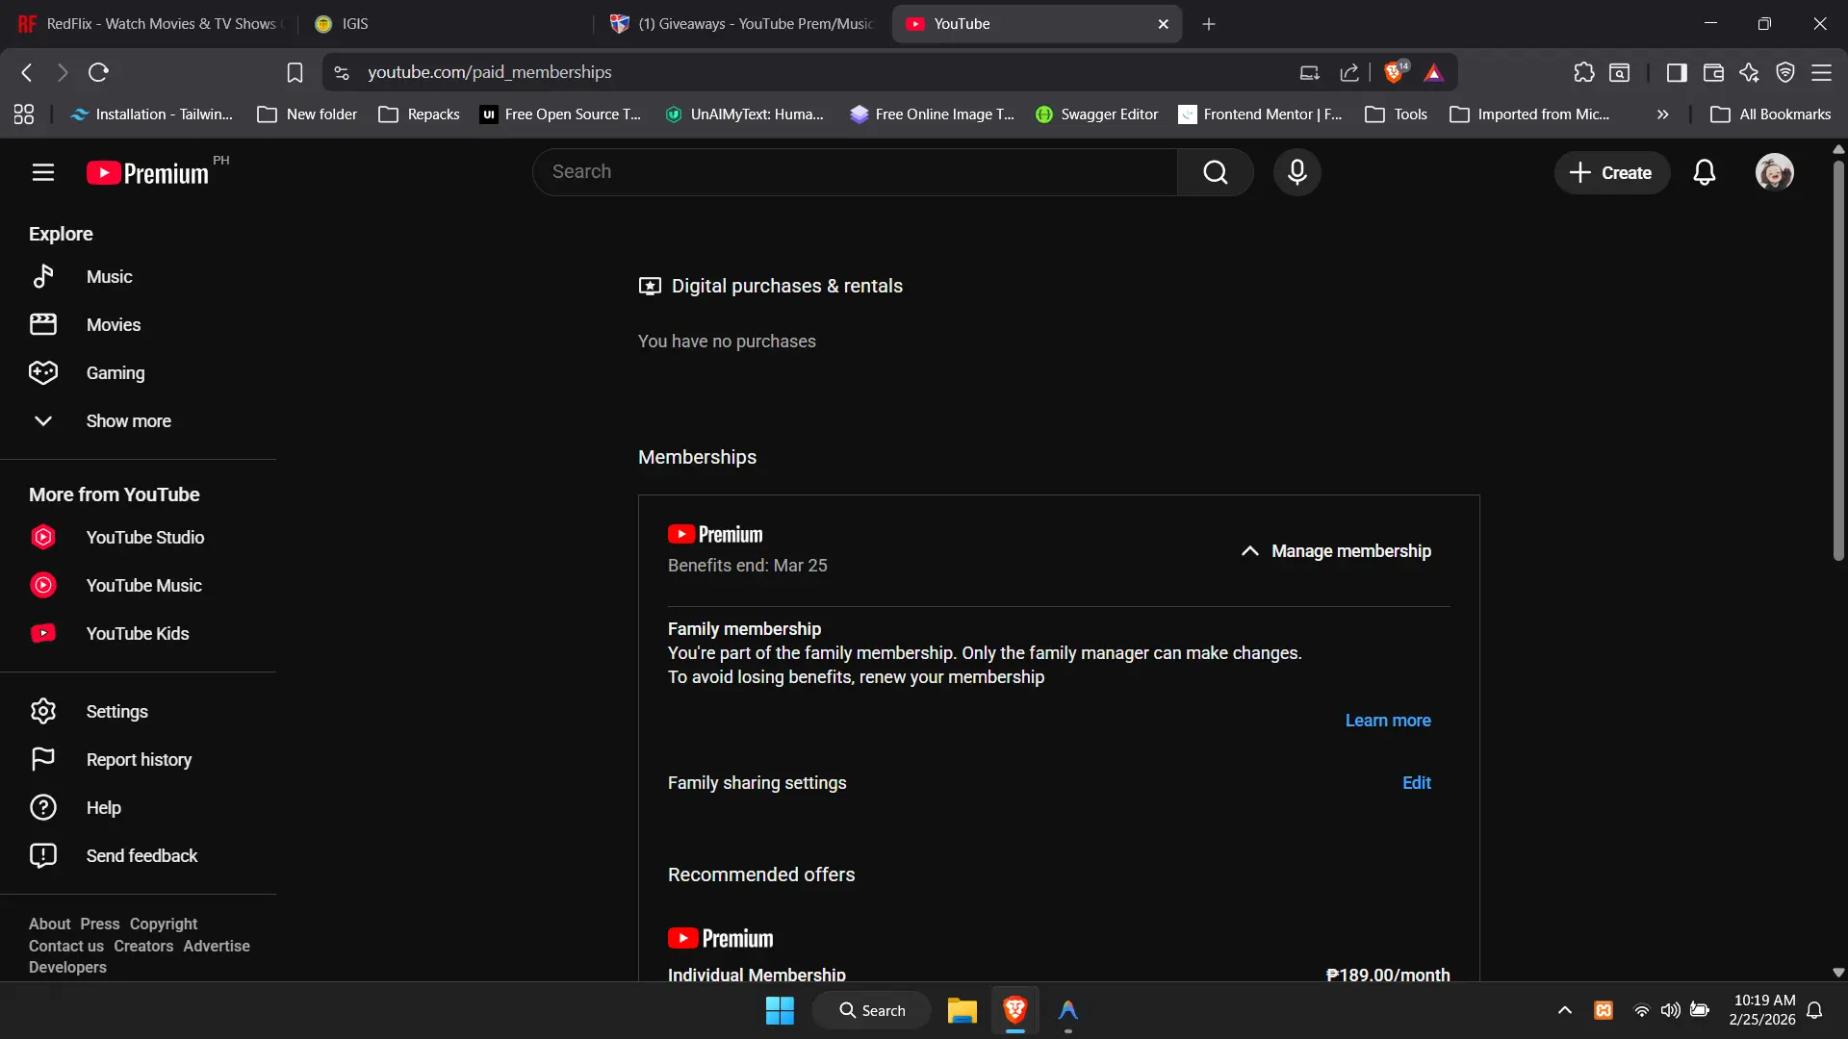Switch to the RedFlix browser tab
The width and height of the screenshot is (1848, 1039).
(x=149, y=24)
